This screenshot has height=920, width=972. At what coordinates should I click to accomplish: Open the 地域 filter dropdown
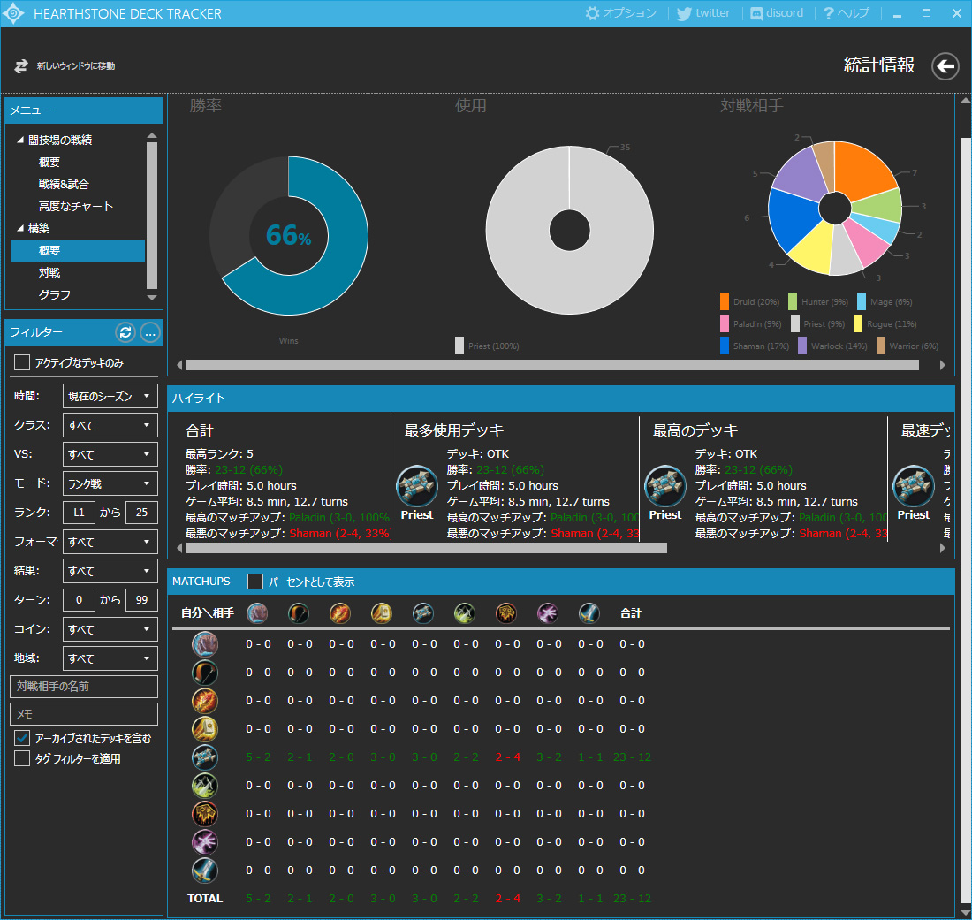click(x=110, y=658)
